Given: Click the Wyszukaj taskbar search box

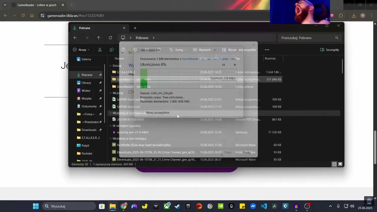Looking at the screenshot, I should point(69,206).
